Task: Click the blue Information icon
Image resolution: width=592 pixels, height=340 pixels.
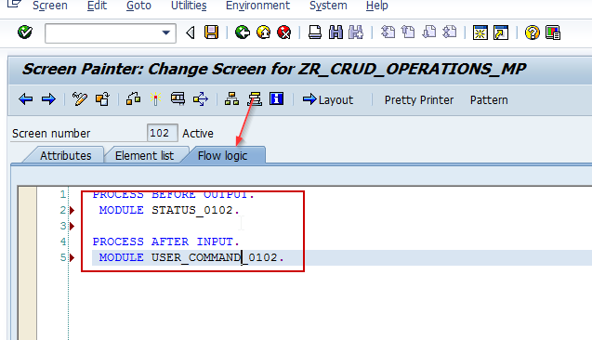Action: pos(276,98)
